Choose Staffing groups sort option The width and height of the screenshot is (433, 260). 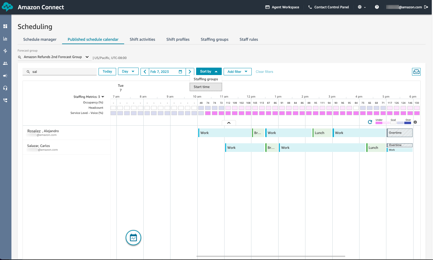click(x=206, y=79)
